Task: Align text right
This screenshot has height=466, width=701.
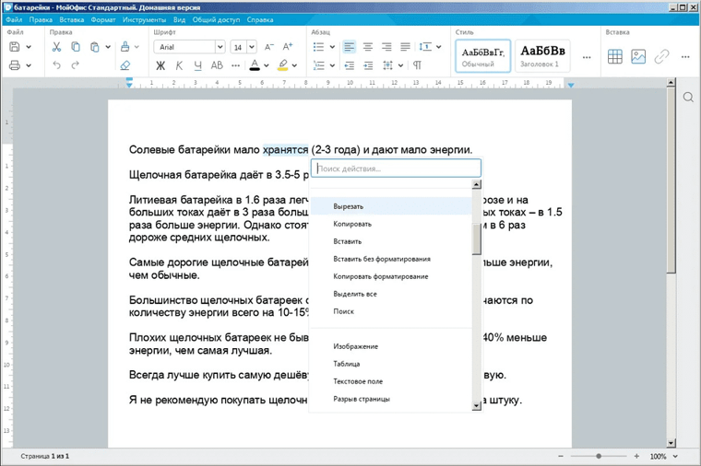Action: 386,47
